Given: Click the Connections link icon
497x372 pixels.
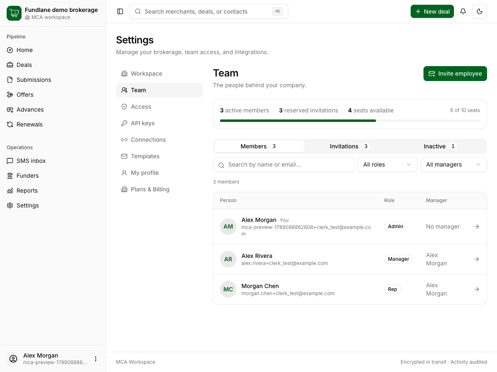Looking at the screenshot, I should coord(124,140).
